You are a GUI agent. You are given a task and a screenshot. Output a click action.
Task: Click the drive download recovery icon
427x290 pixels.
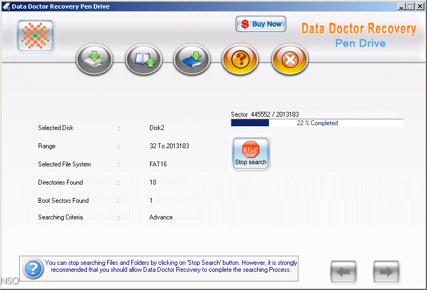pyautogui.click(x=94, y=59)
